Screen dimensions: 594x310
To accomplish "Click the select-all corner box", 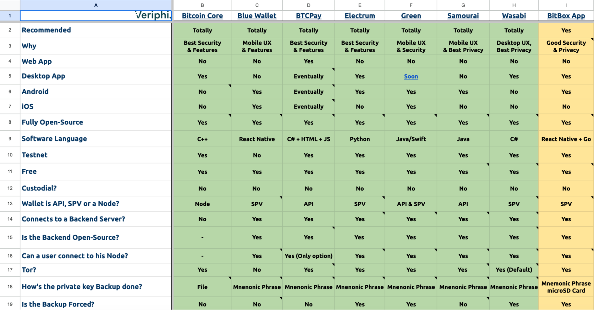I will [x=10, y=5].
